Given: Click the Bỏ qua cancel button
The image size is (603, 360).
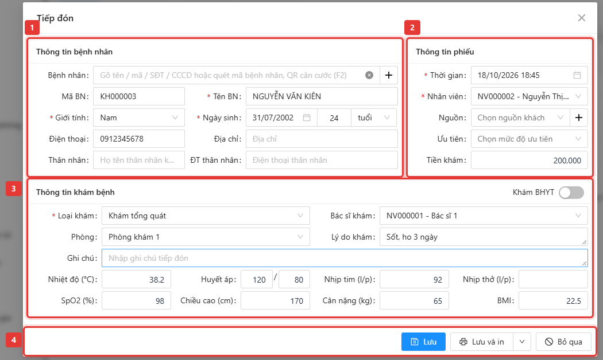Looking at the screenshot, I should tap(563, 342).
